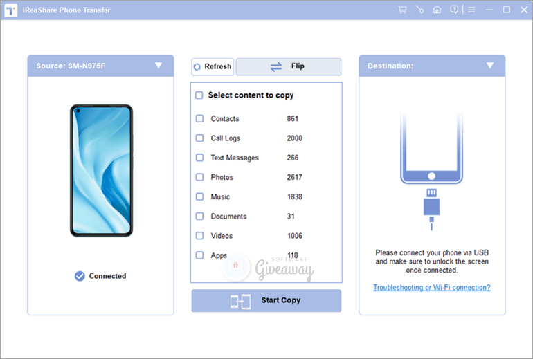Expand the Destination device dropdown arrow
The image size is (533, 359).
point(490,65)
